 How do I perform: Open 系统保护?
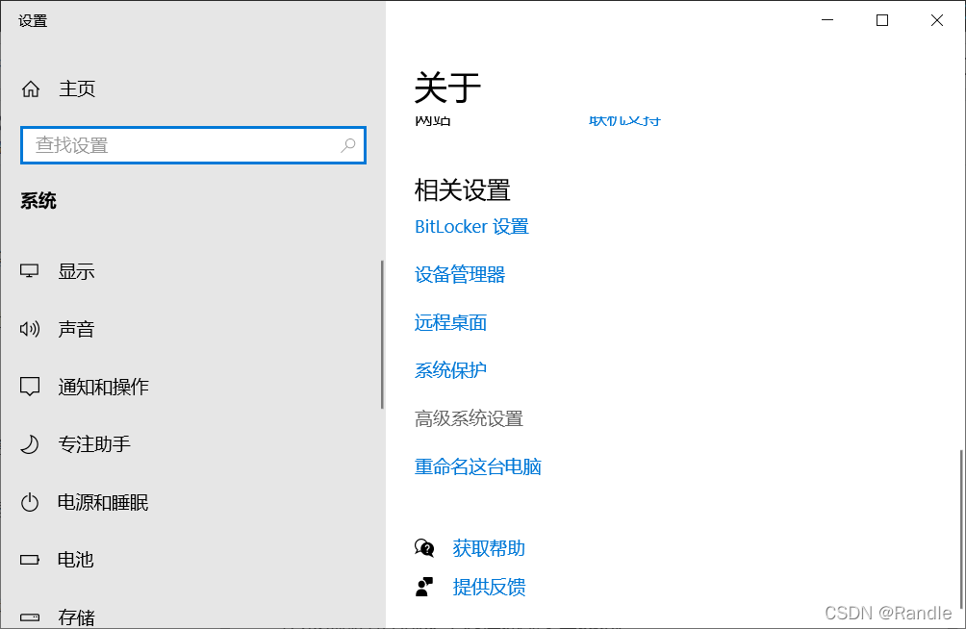click(x=449, y=370)
